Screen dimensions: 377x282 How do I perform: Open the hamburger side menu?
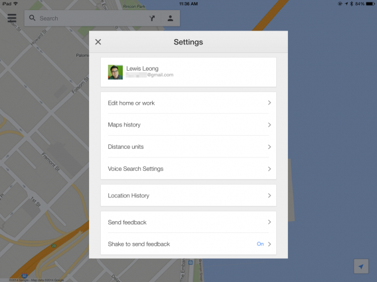[x=12, y=18]
